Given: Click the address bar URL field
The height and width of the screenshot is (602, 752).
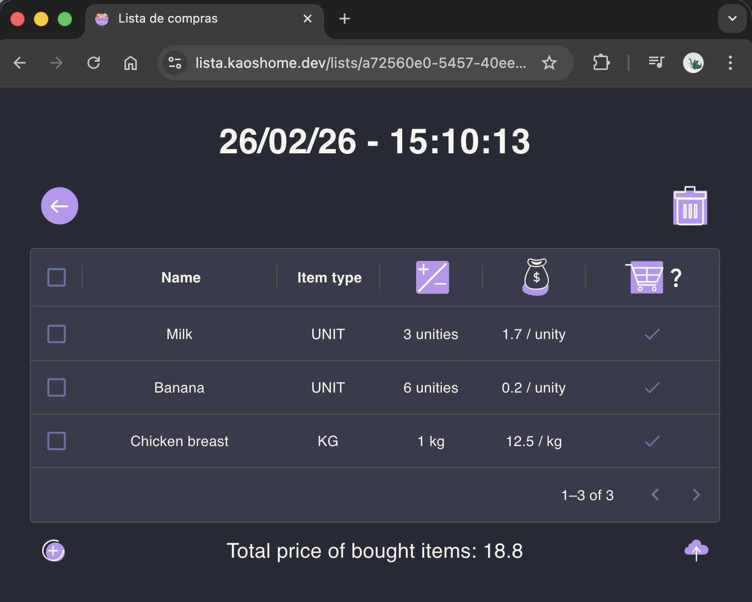Looking at the screenshot, I should pyautogui.click(x=360, y=63).
